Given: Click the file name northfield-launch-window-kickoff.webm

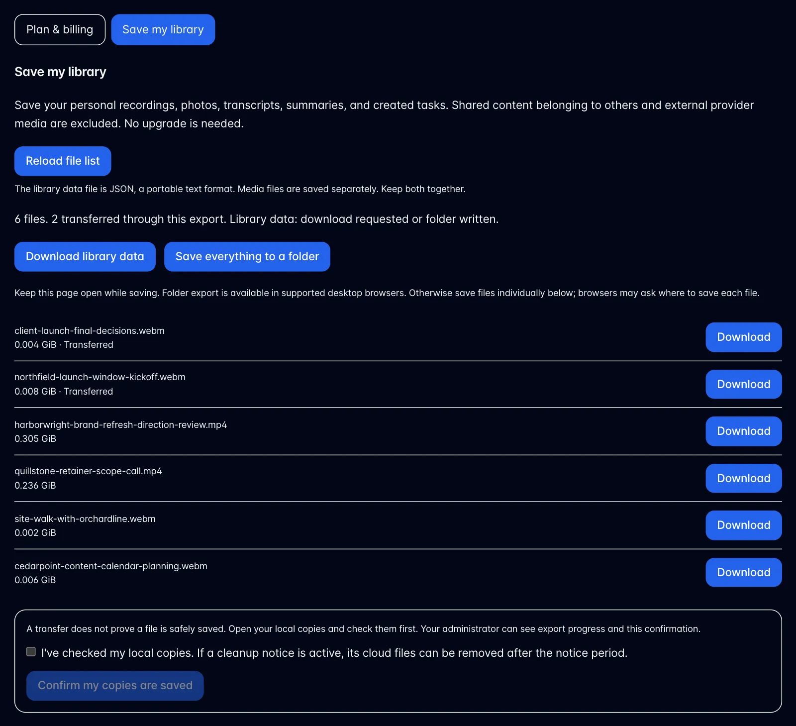Looking at the screenshot, I should coord(100,377).
